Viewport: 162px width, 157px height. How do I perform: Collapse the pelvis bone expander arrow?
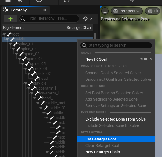click(7, 39)
